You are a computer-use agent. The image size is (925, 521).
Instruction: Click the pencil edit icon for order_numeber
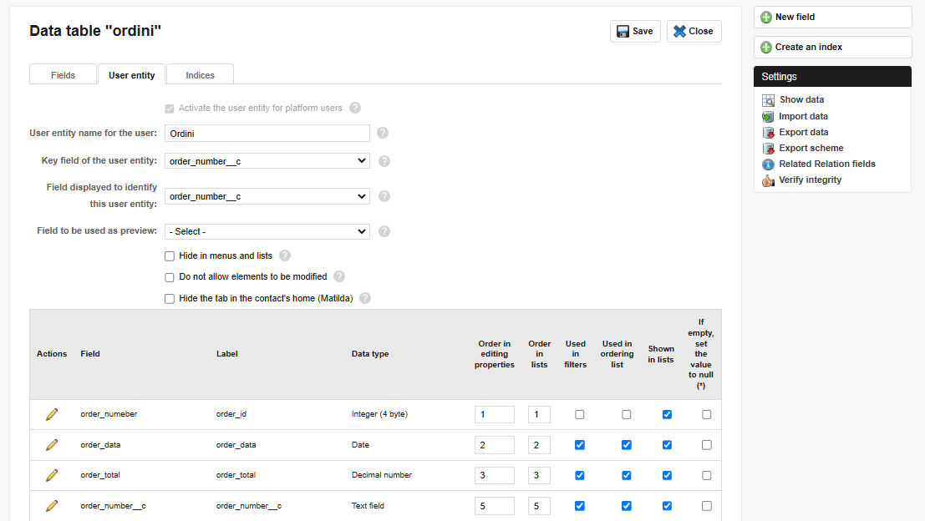tap(52, 414)
